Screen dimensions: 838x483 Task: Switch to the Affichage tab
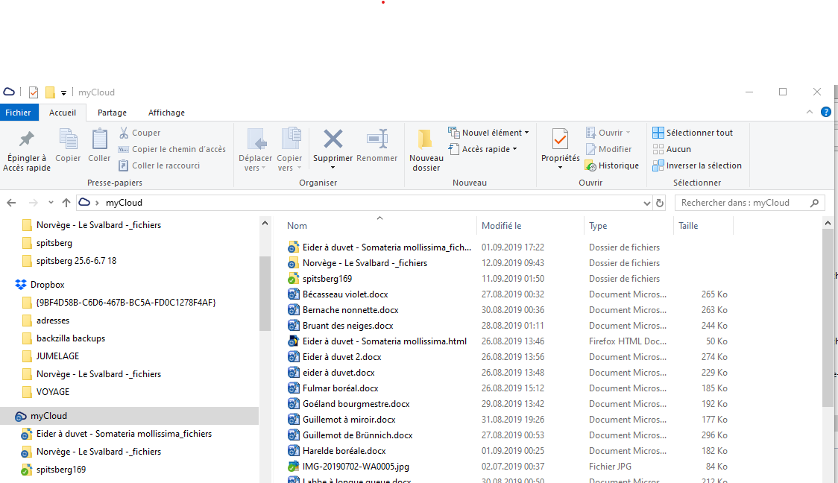point(166,113)
